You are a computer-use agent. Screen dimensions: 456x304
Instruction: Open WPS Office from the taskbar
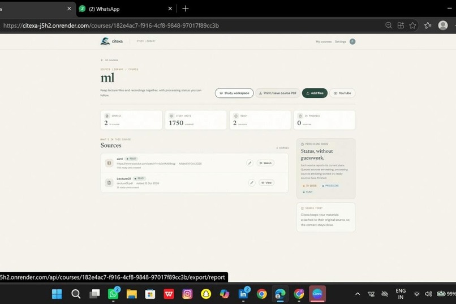[169, 294]
